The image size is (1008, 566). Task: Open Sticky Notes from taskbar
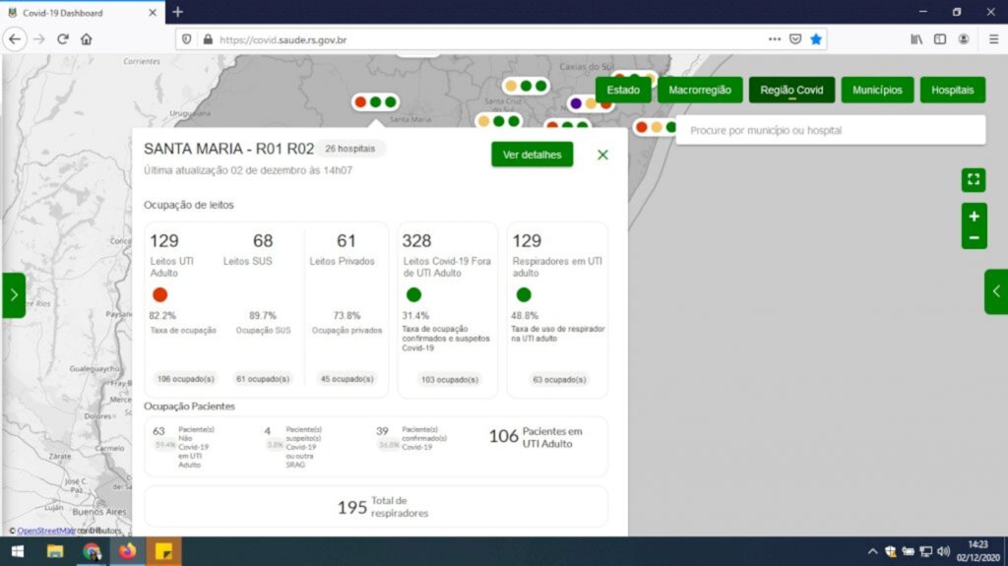(x=162, y=551)
